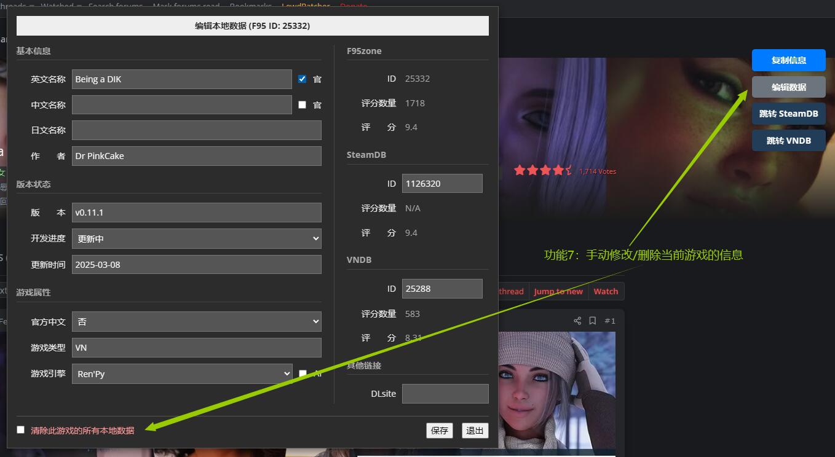Screen dimensions: 835x457
Task: Click the blue 复制信息 button
Action: click(788, 60)
